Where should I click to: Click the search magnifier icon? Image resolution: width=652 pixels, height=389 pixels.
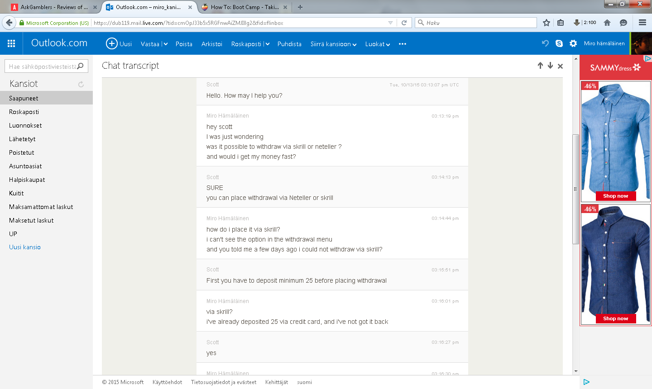(x=81, y=66)
